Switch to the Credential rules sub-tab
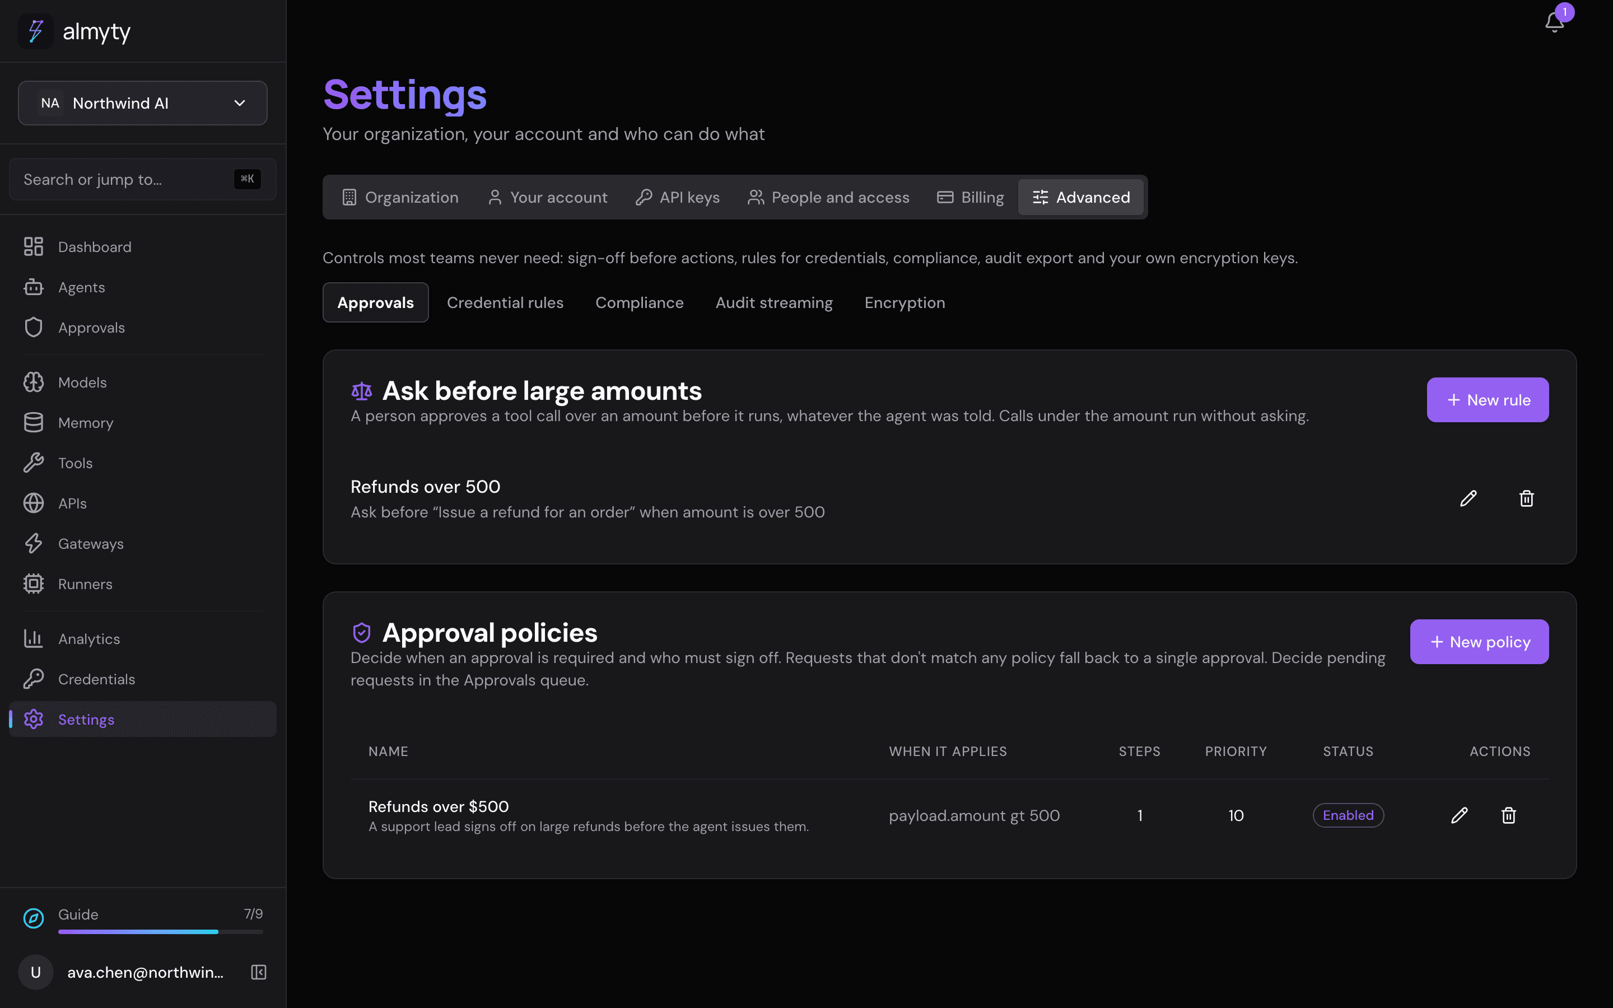The height and width of the screenshot is (1008, 1613). [x=505, y=302]
